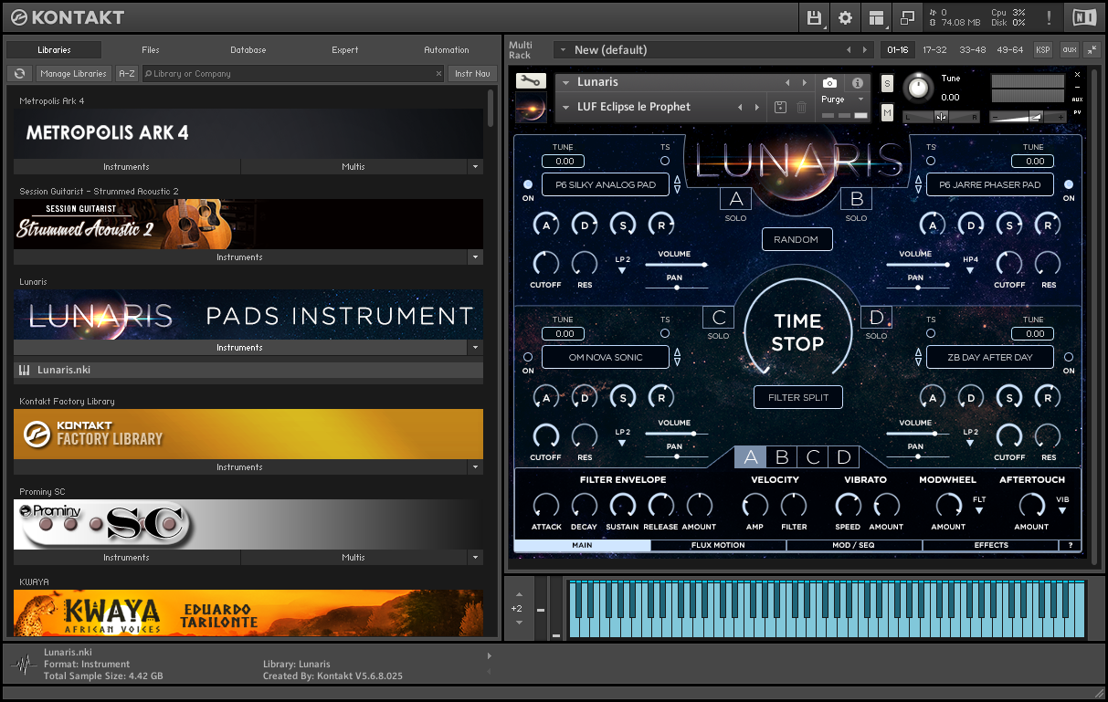This screenshot has width=1108, height=702.
Task: Open FLUX MOTION tab
Action: (718, 545)
